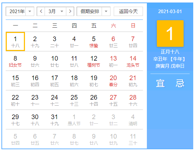Go to previous month with left arrow
Image resolution: width=195 pixels, height=151 pixels.
(x=41, y=11)
